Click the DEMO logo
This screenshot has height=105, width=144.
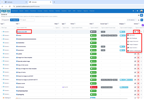pos(5,11)
